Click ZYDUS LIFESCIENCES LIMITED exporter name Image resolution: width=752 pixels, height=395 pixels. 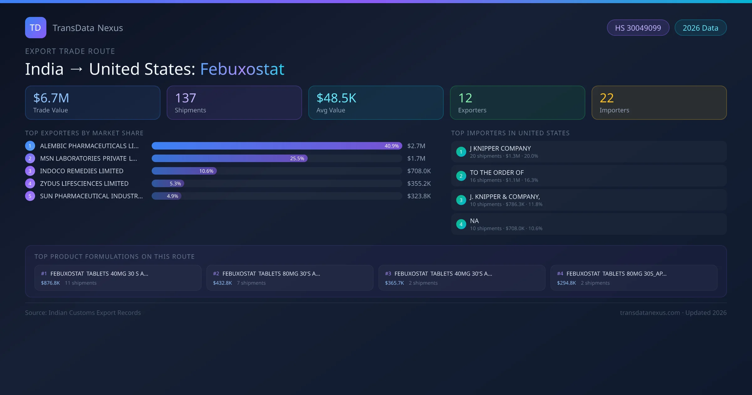[x=84, y=183]
